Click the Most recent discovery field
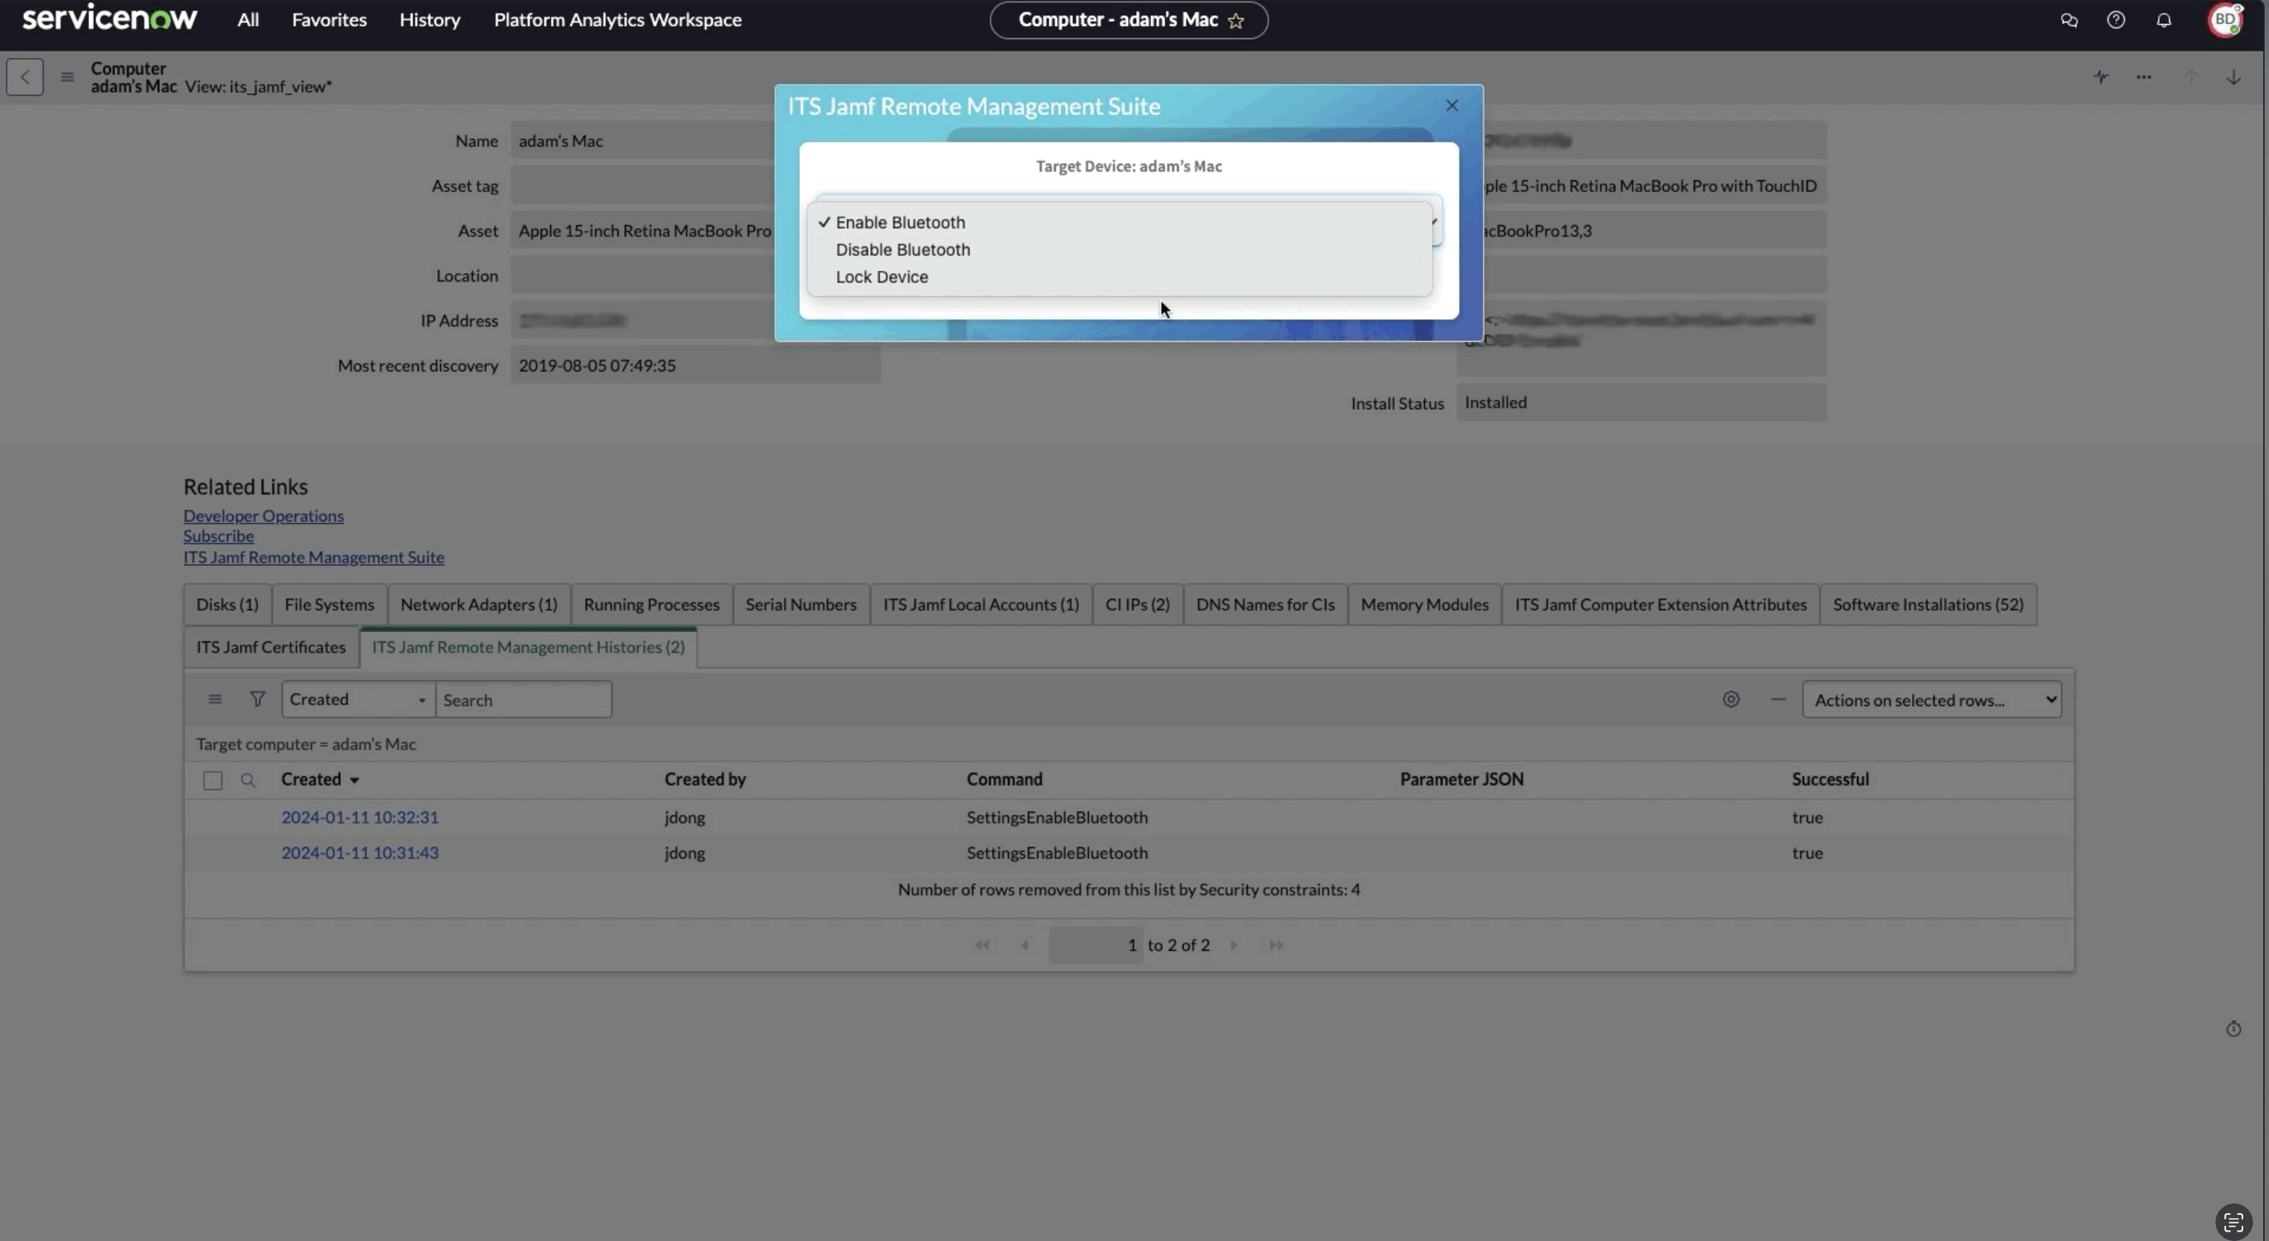This screenshot has height=1241, width=2269. coord(695,366)
